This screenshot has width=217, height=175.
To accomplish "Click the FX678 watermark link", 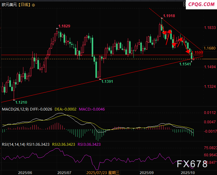I will [x=192, y=164].
